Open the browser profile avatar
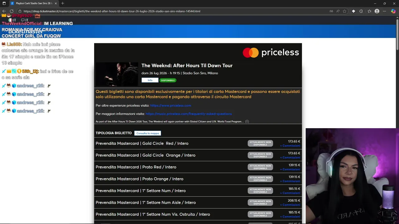Image resolution: width=399 pixels, height=224 pixels. click(x=377, y=11)
